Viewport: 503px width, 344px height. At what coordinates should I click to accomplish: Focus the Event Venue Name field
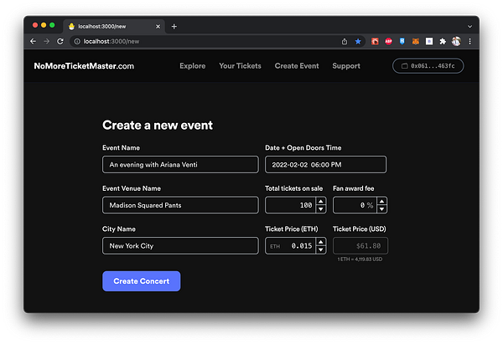[x=180, y=205]
